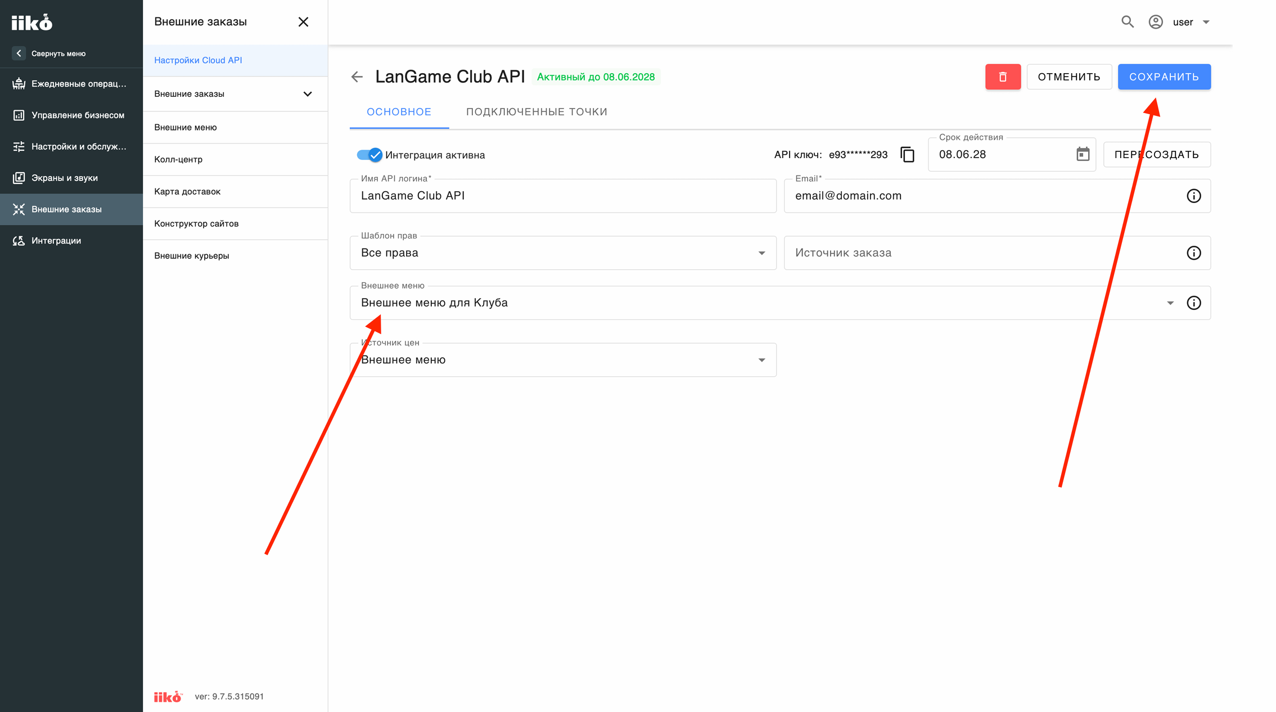Go back with the left arrow
This screenshot has height=712, width=1276.
click(x=357, y=77)
